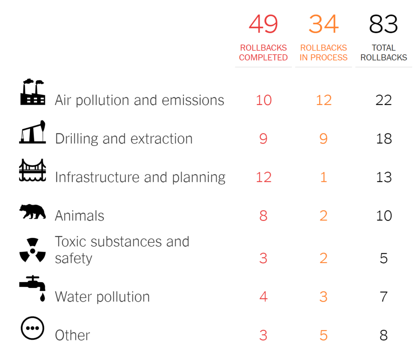Screen dimensions: 417x355
Task: Click the large black 83 total number
Action: coord(384,24)
